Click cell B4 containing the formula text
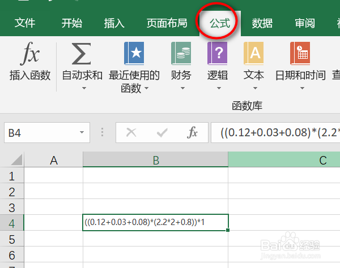Image resolution: width=340 pixels, height=268 pixels. tap(155, 222)
